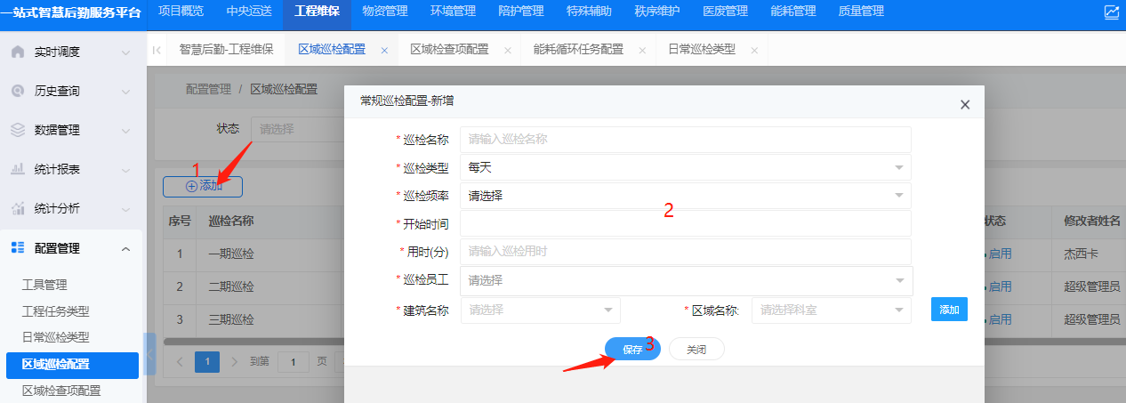The width and height of the screenshot is (1126, 403).
Task: Open 工具管理 in the sidebar
Action: coord(44,285)
